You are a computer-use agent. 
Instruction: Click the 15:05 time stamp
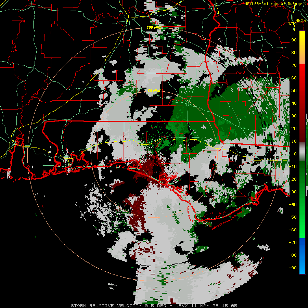point(230,306)
